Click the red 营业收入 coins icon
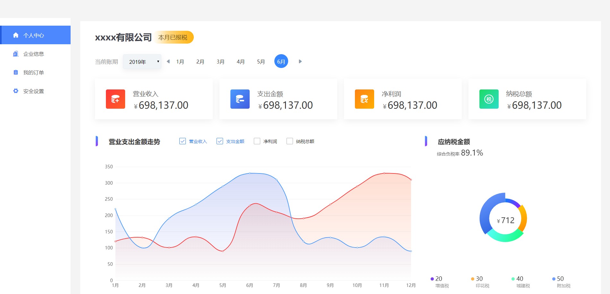The width and height of the screenshot is (610, 294). (x=116, y=99)
